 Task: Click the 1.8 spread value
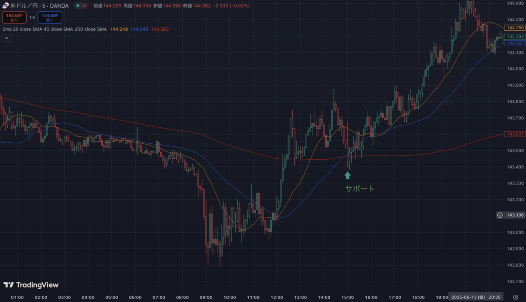click(32, 17)
